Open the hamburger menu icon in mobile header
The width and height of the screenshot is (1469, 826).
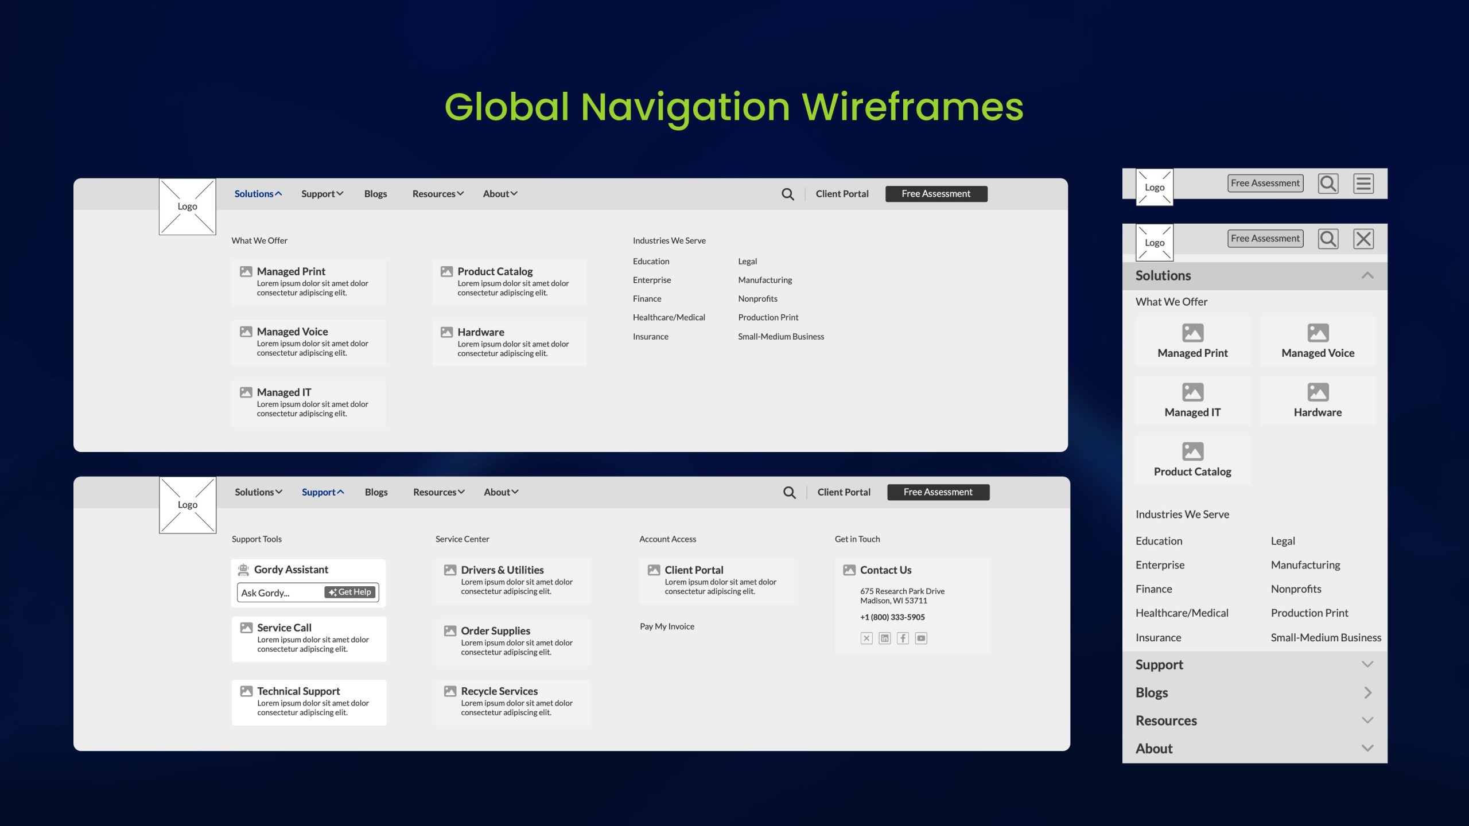click(x=1363, y=184)
